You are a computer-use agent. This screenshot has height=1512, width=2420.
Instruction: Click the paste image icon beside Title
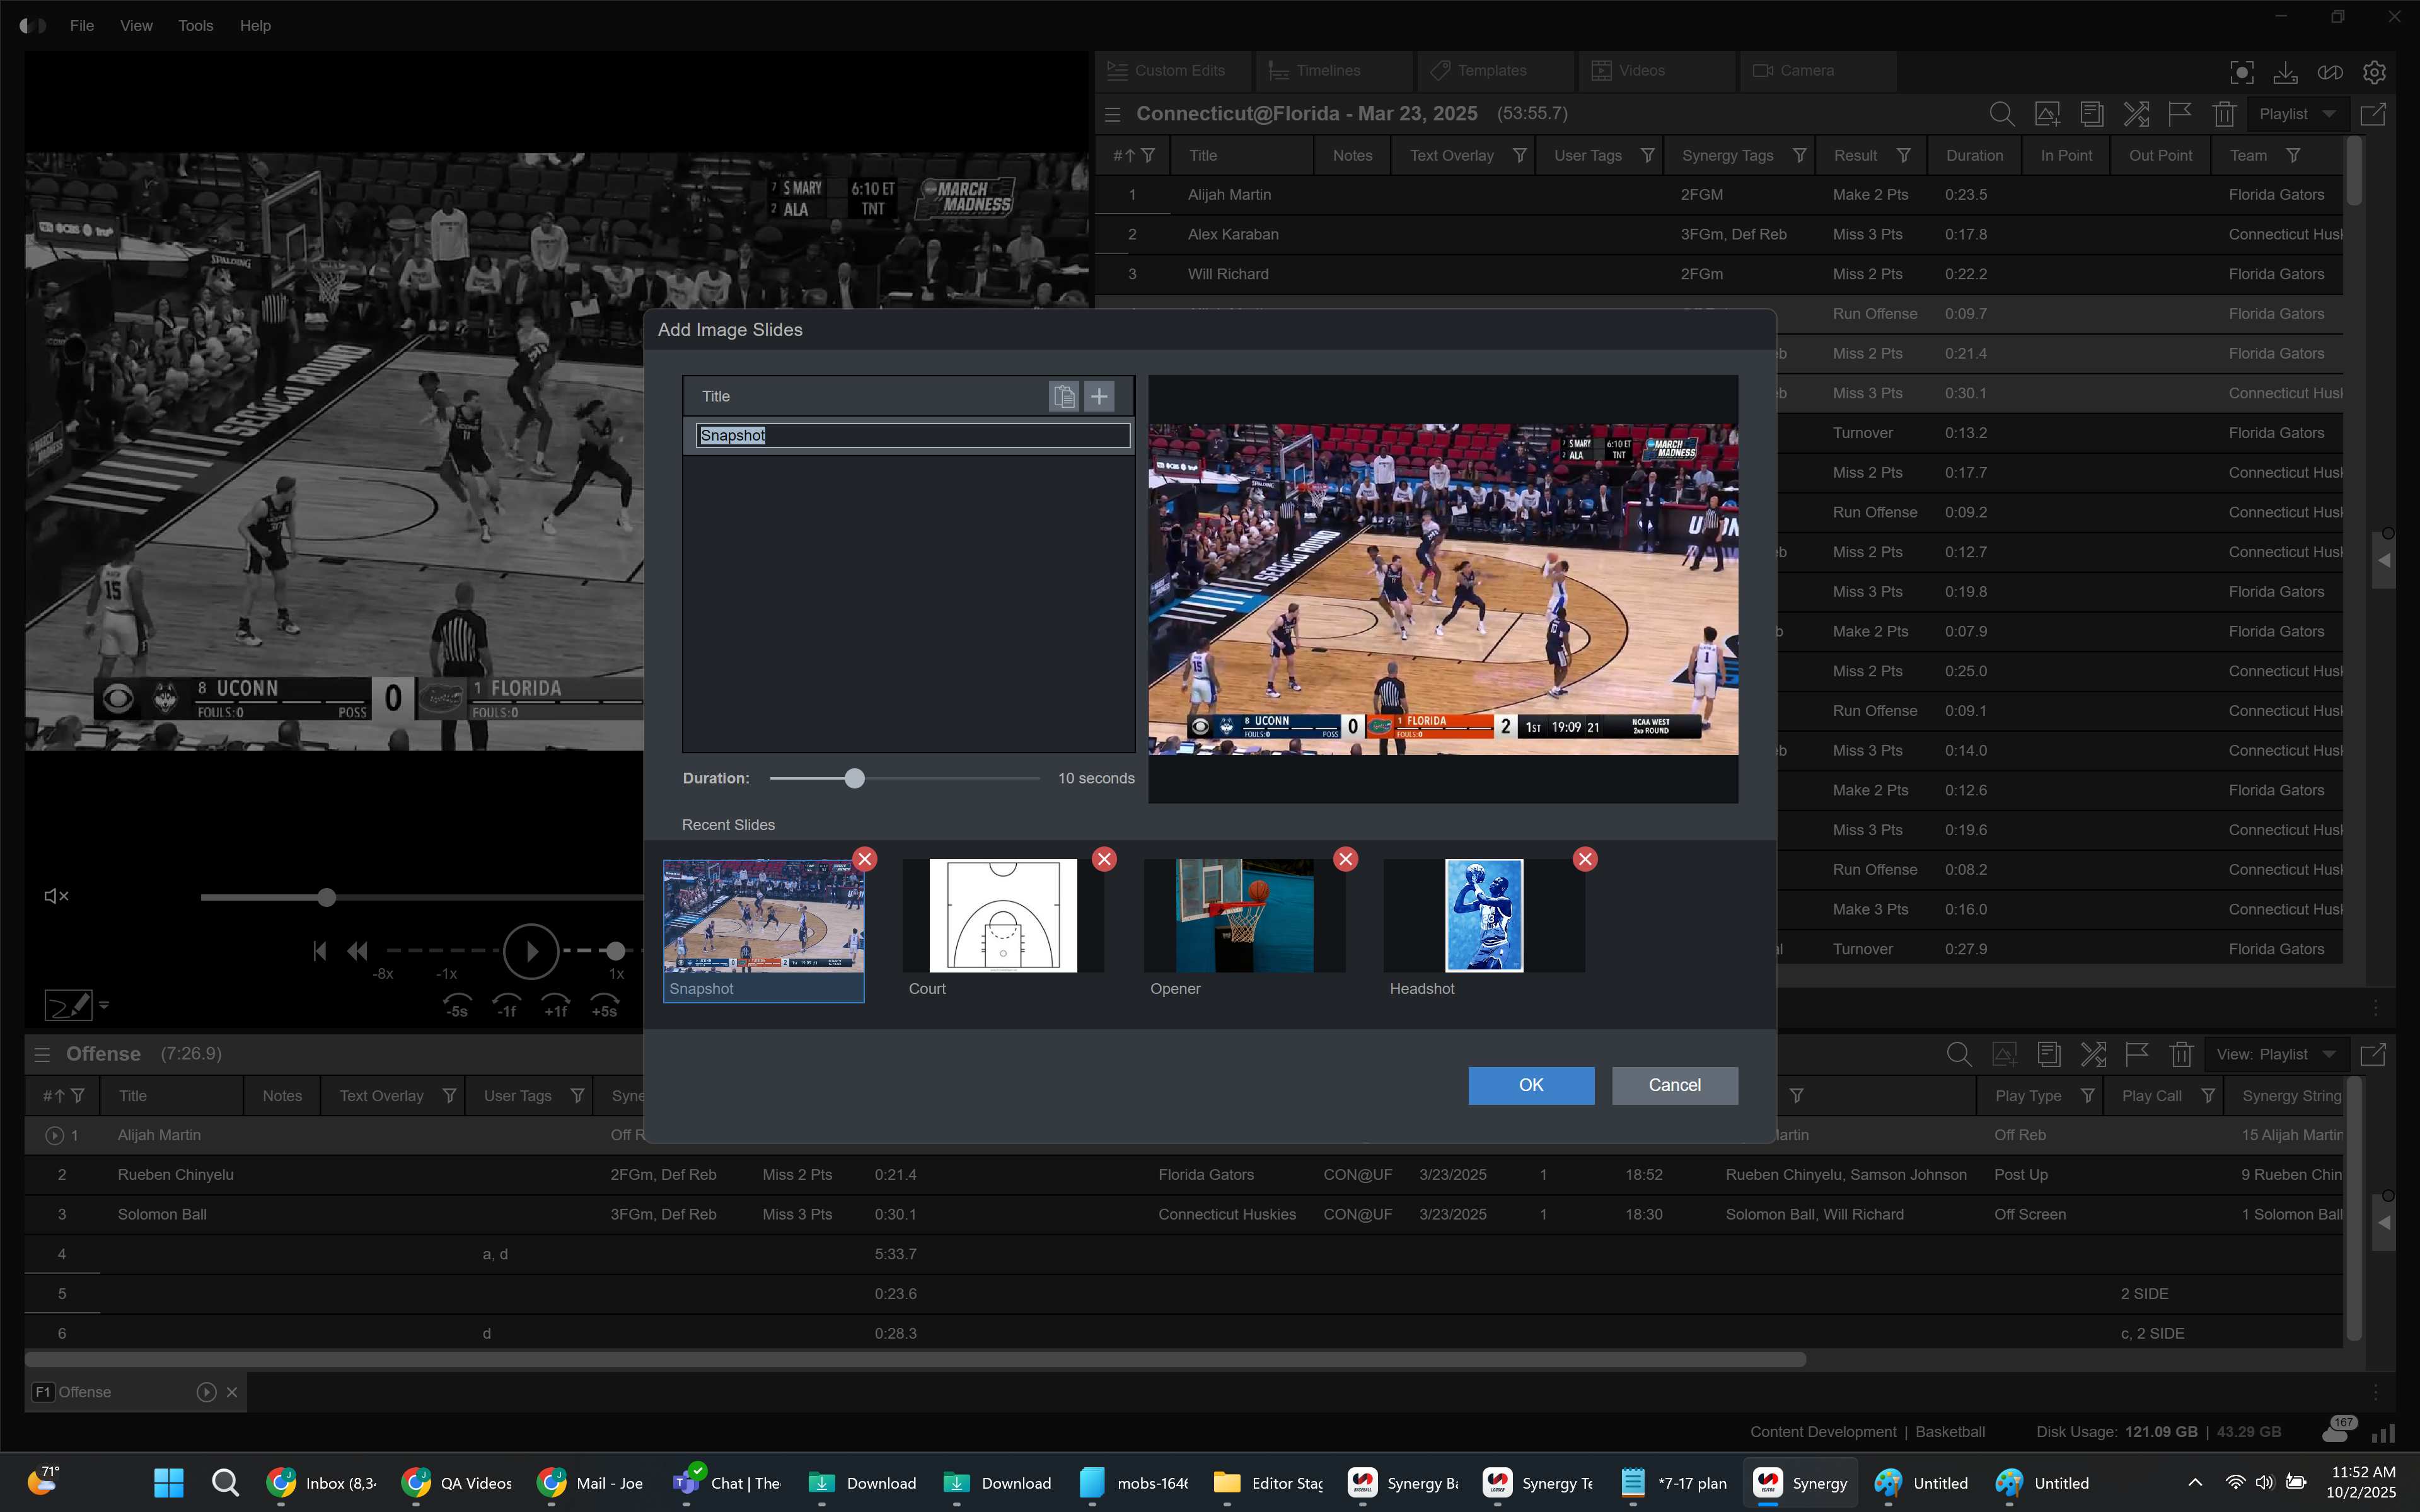coord(1064,397)
